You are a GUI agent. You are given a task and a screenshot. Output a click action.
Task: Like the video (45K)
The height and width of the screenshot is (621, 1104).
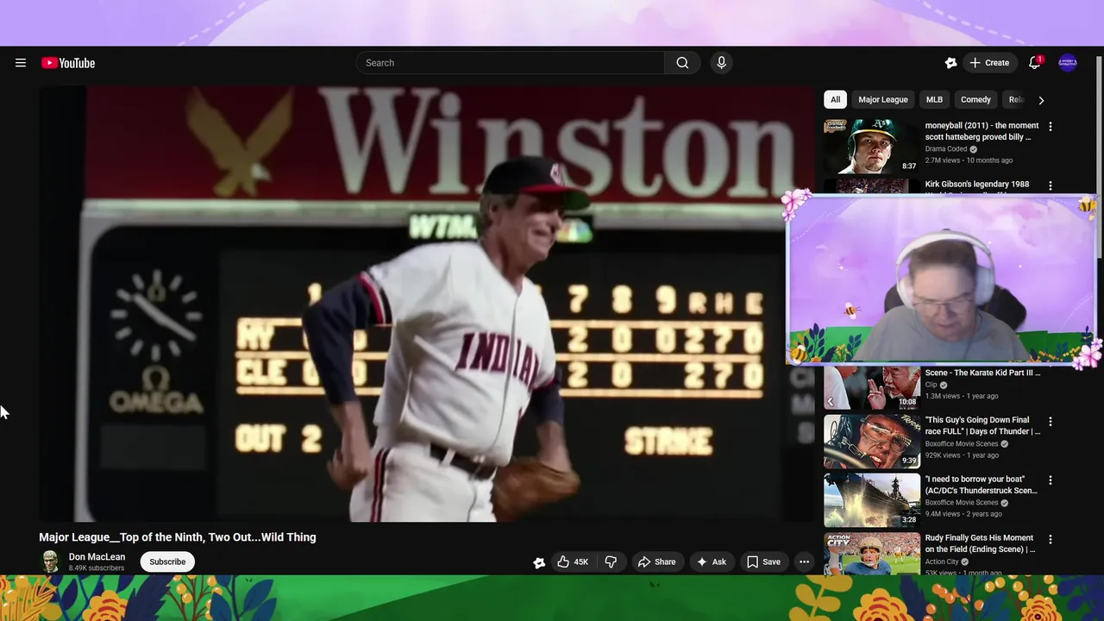tap(573, 561)
